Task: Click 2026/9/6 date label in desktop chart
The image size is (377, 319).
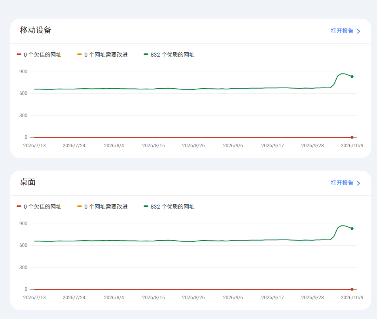Action: pos(233,298)
